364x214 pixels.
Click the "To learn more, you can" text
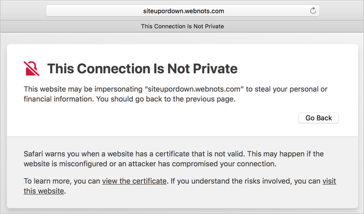coord(62,181)
